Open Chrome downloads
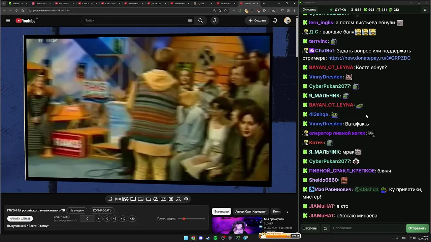This screenshot has height=242, width=431. tap(273, 10)
